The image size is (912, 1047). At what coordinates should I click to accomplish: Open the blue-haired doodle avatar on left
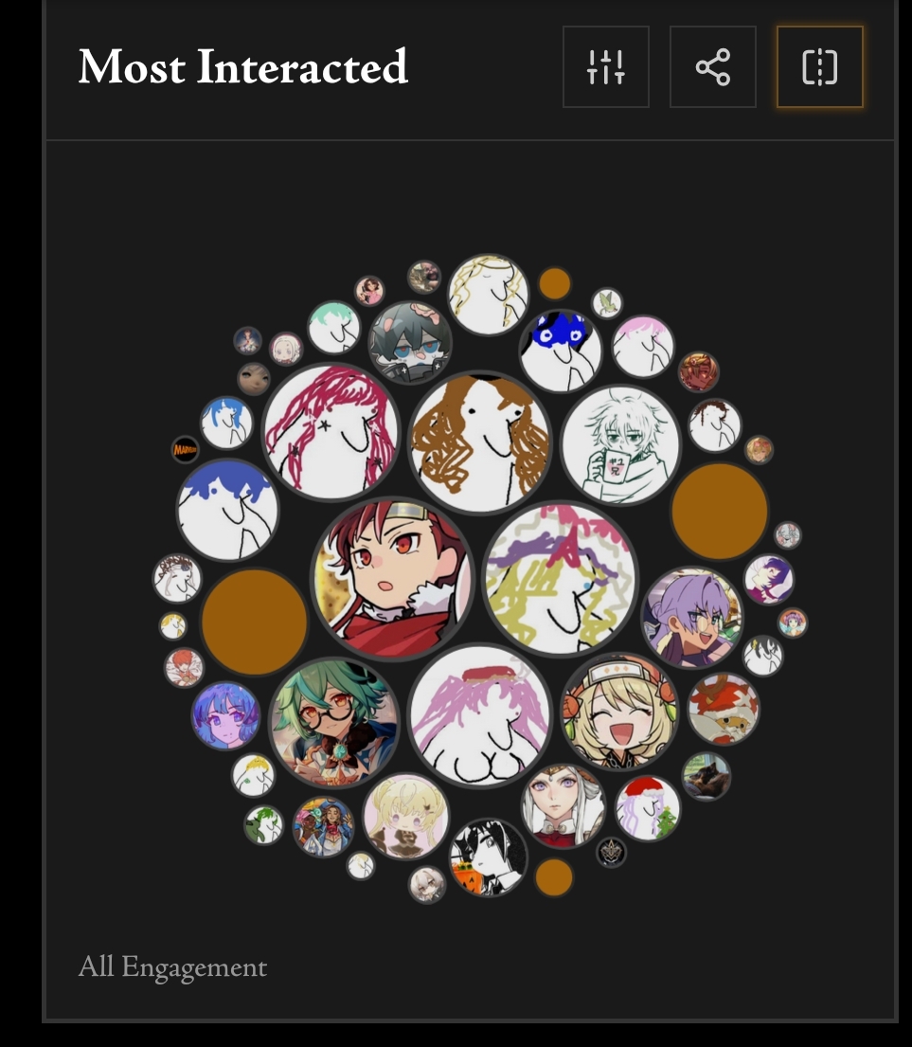tap(227, 510)
